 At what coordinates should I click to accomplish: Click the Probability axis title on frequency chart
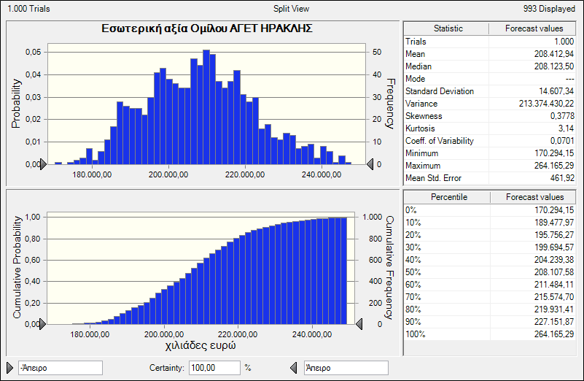click(16, 104)
